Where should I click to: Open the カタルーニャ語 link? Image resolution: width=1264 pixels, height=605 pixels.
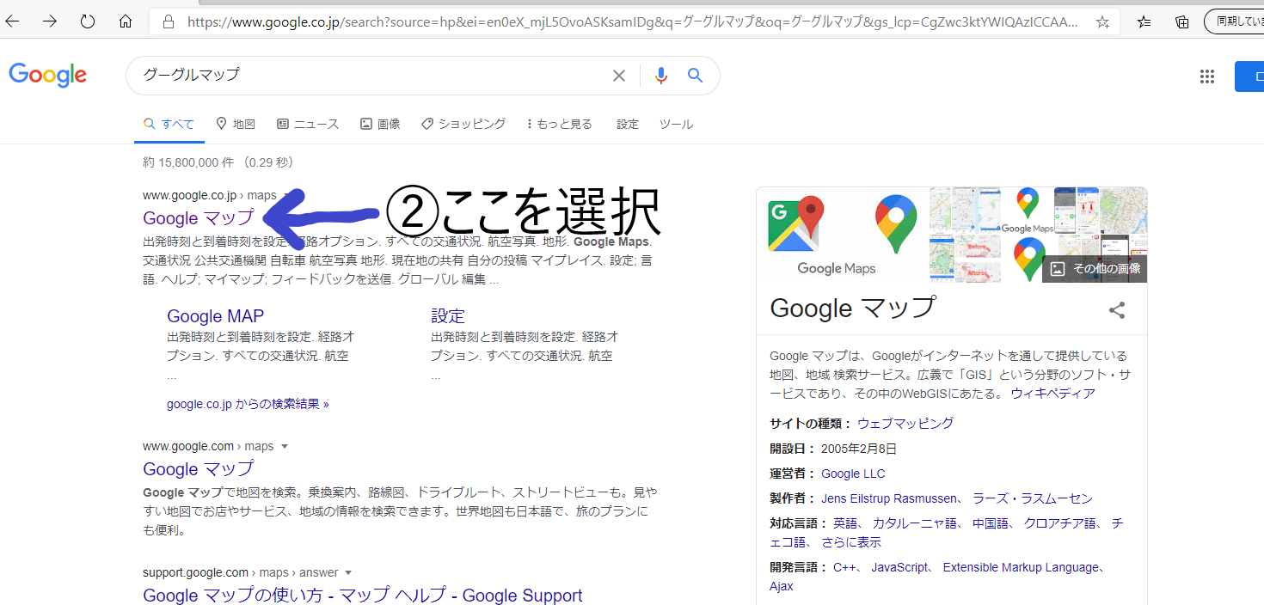(x=916, y=523)
